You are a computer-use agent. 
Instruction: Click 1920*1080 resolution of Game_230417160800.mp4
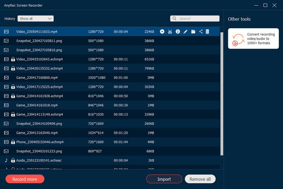97,77
